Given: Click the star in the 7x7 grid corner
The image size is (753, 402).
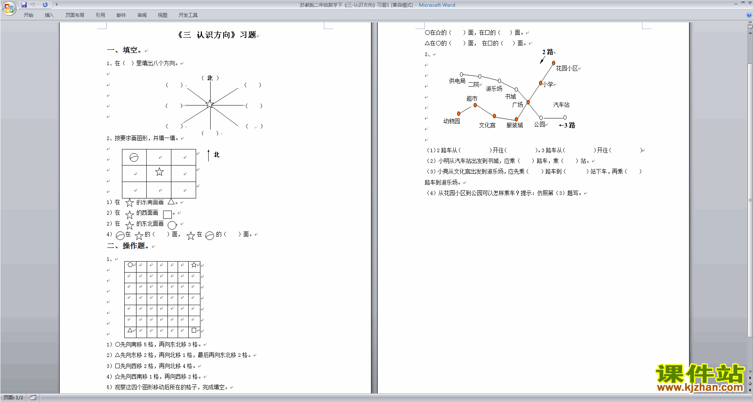Looking at the screenshot, I should click(194, 265).
